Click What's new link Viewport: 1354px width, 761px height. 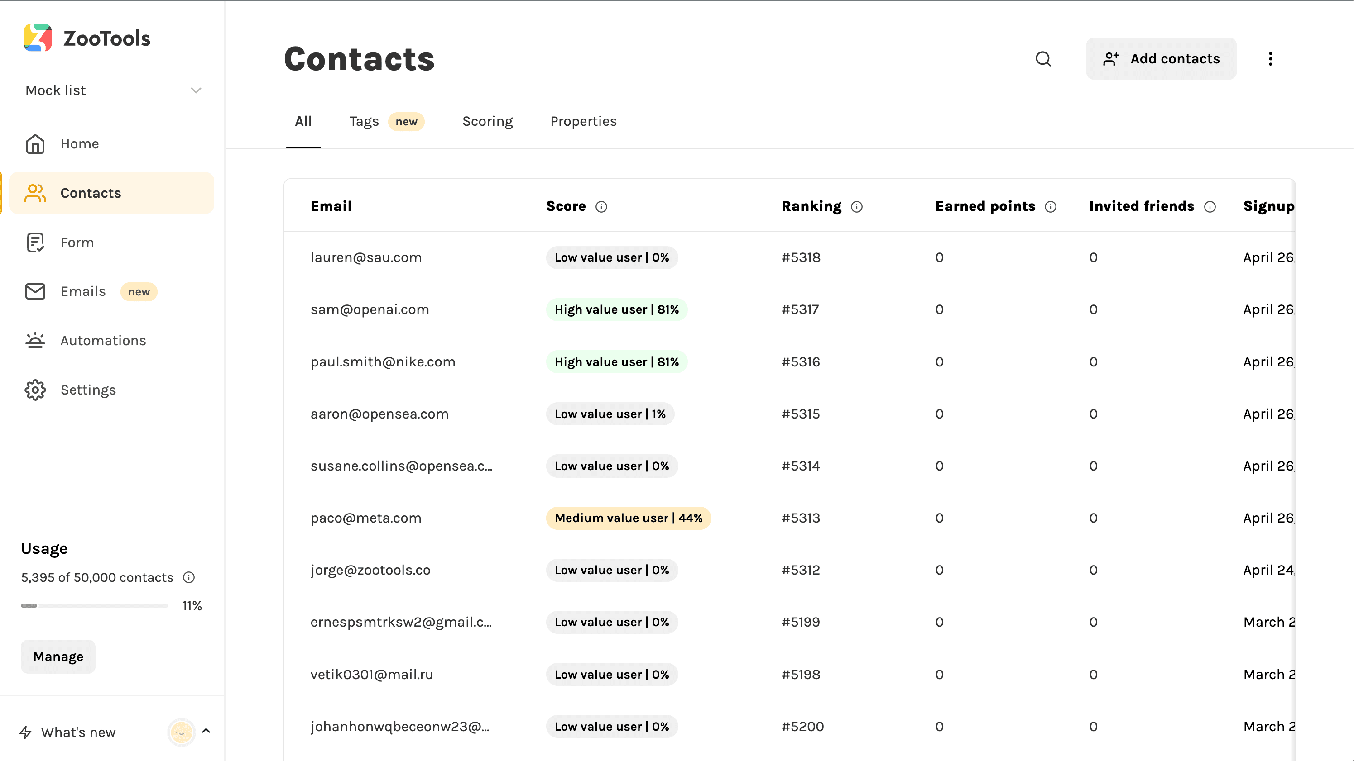point(78,732)
